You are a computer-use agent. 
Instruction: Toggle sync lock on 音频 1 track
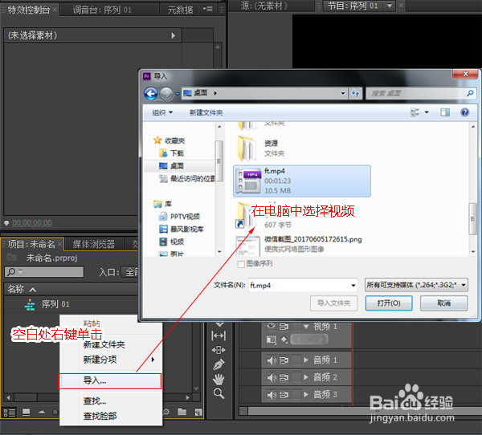pos(284,360)
